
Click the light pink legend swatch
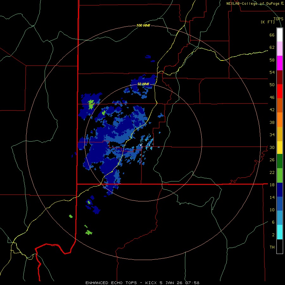click(x=280, y=49)
